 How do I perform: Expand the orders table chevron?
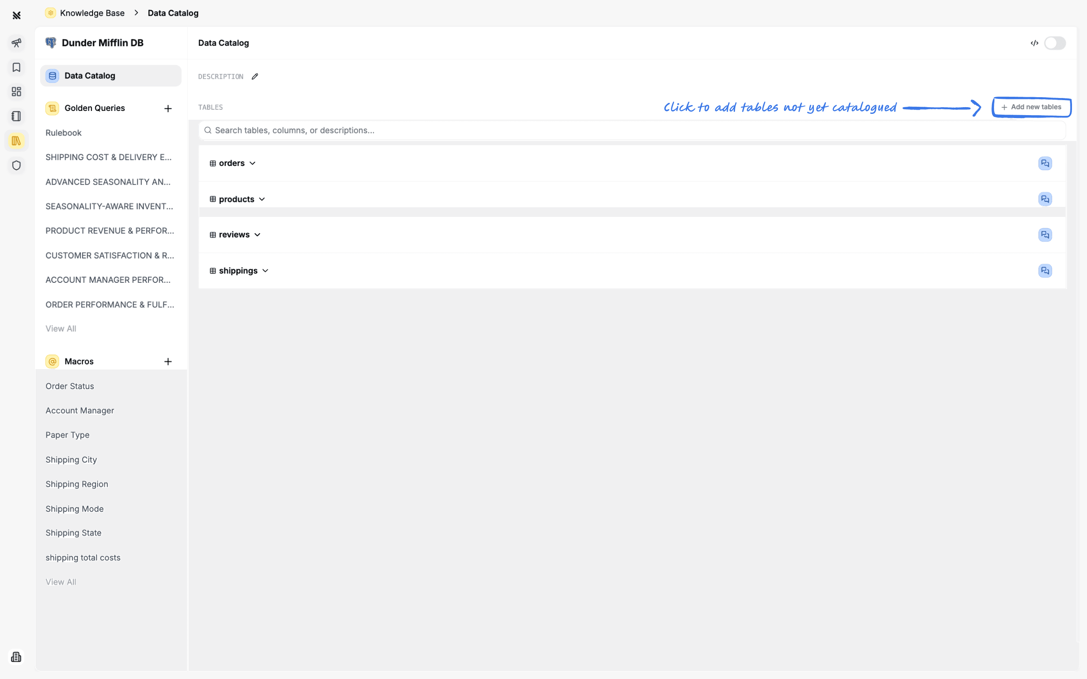pyautogui.click(x=252, y=163)
